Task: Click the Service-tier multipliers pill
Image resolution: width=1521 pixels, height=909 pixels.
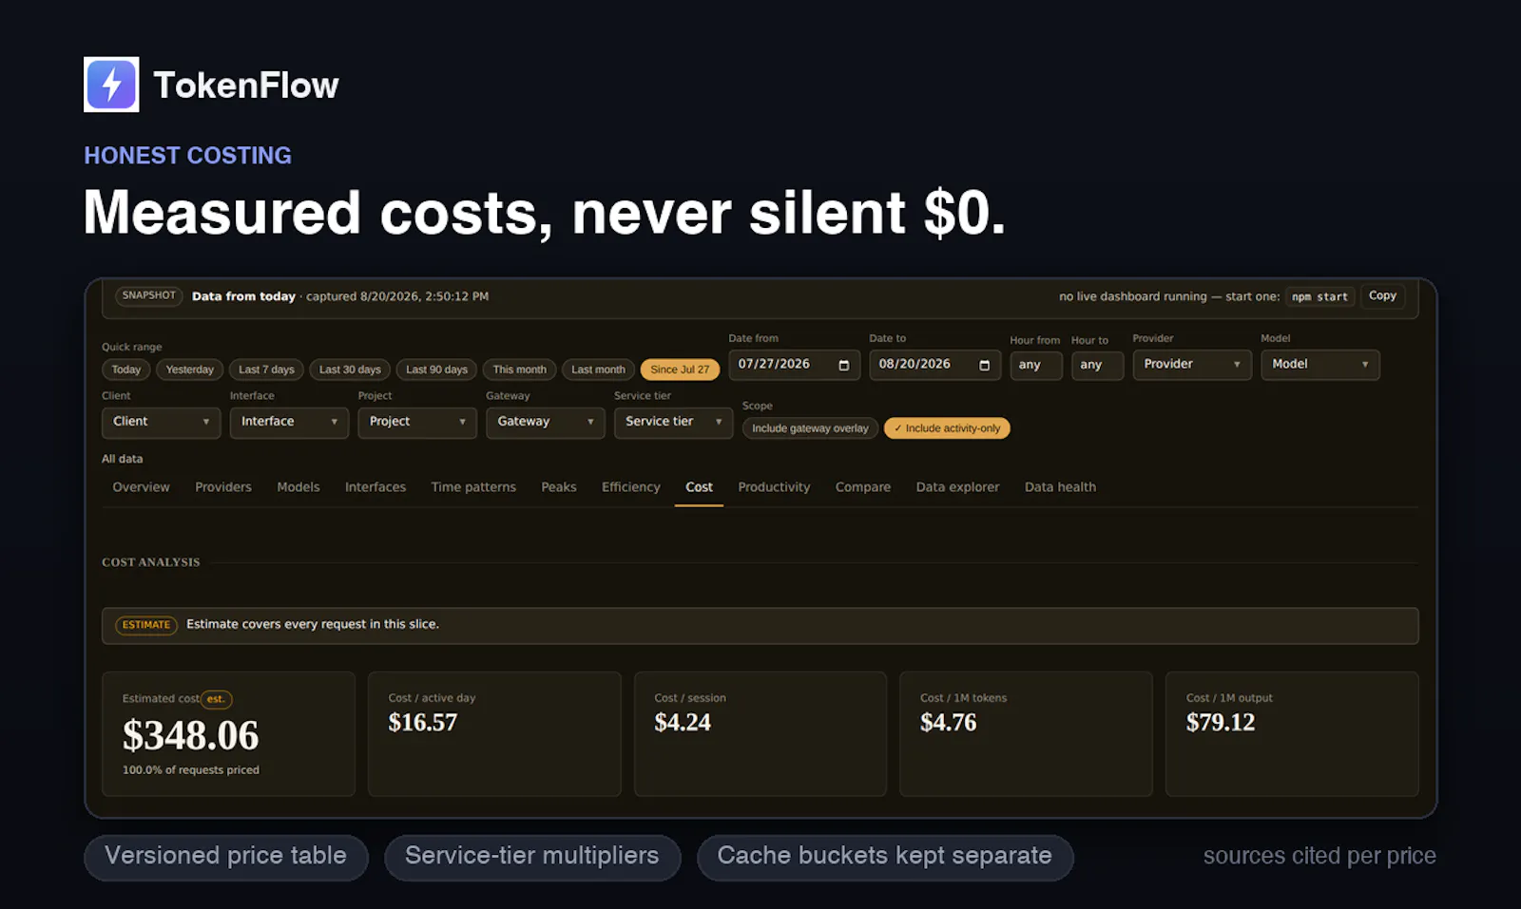Action: pos(532,857)
